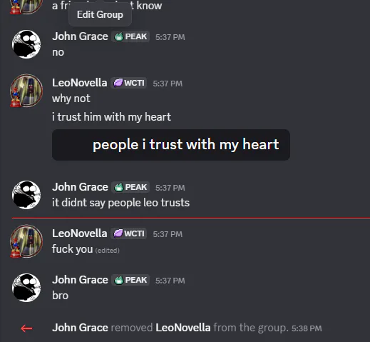Select the "i trust him with my heart" message

111,117
